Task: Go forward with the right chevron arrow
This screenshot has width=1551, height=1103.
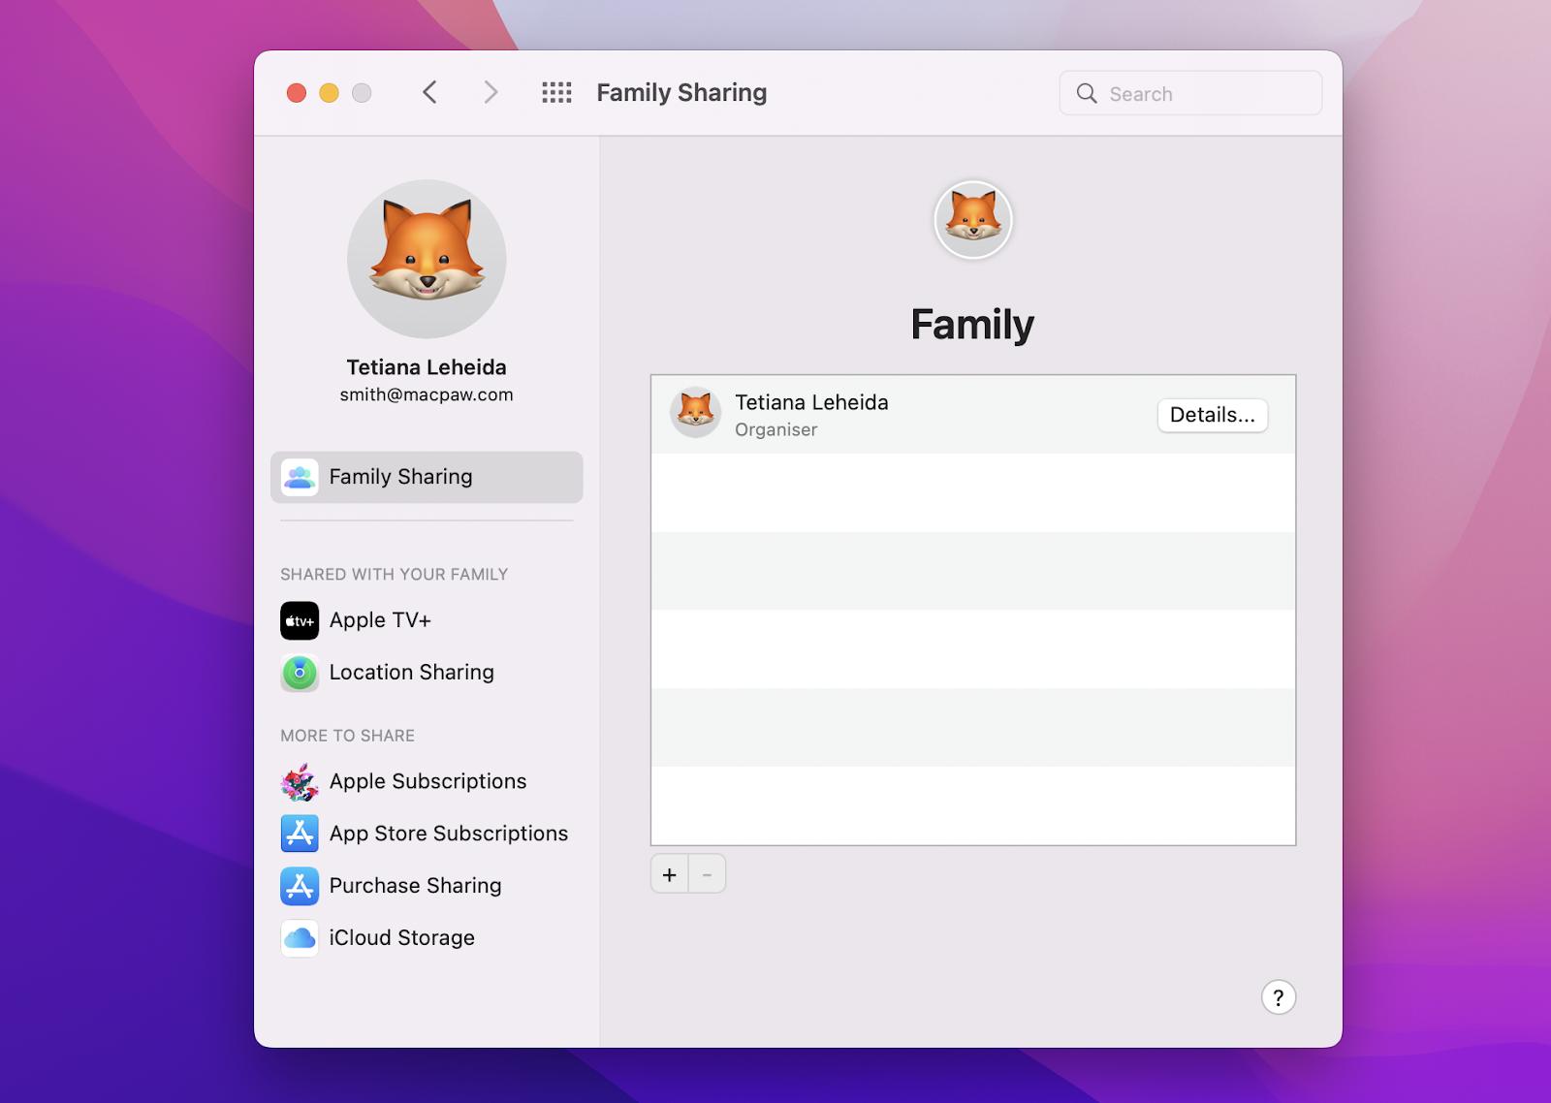Action: point(491,92)
